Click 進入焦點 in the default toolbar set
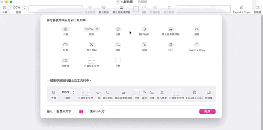 tap(162, 92)
